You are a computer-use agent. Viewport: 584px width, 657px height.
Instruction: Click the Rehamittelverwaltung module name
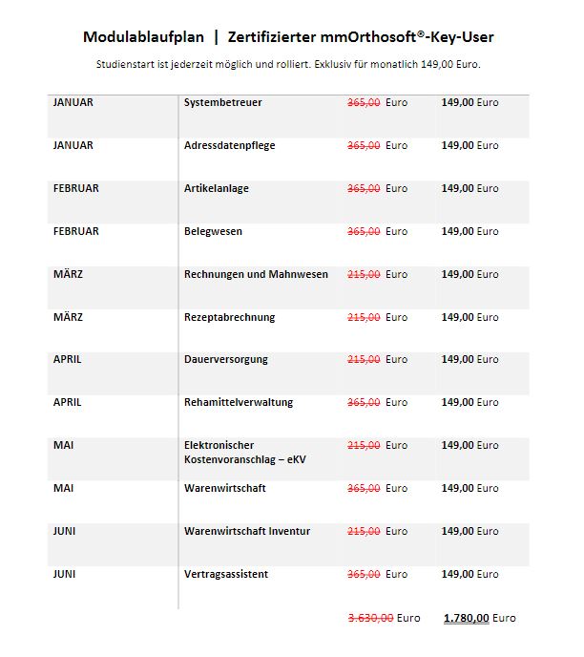click(x=239, y=402)
